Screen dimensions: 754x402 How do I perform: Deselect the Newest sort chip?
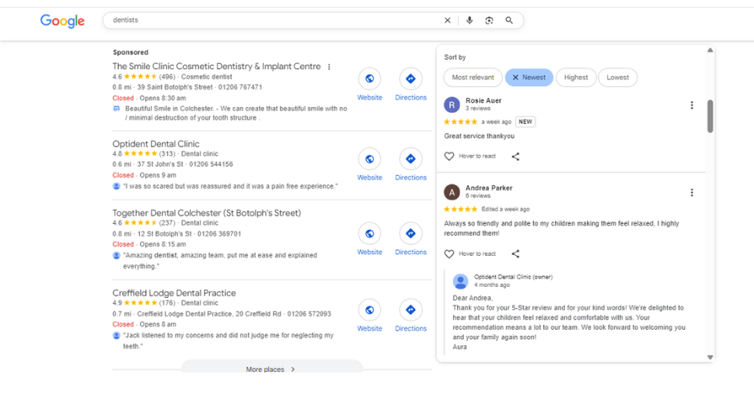pyautogui.click(x=529, y=78)
